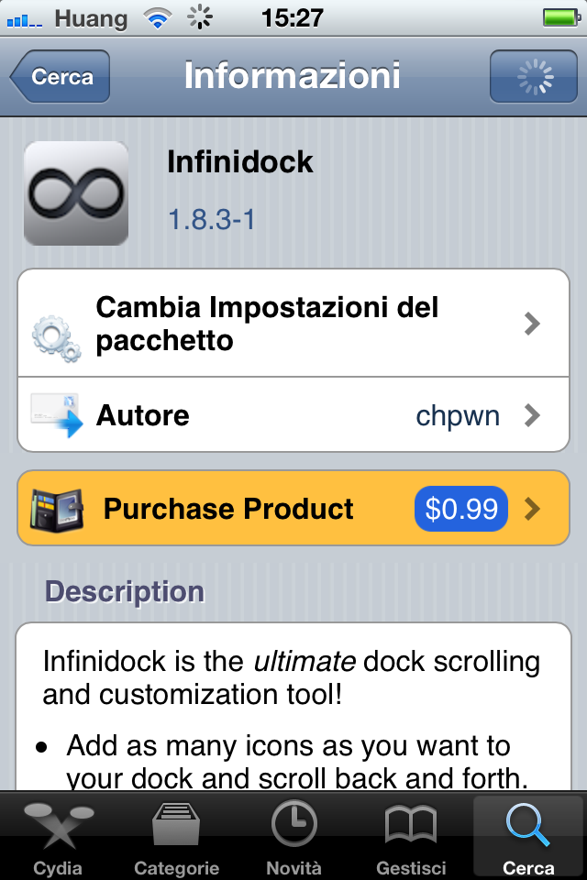Select the author chpwn link
The image size is (587, 880).
(x=458, y=415)
